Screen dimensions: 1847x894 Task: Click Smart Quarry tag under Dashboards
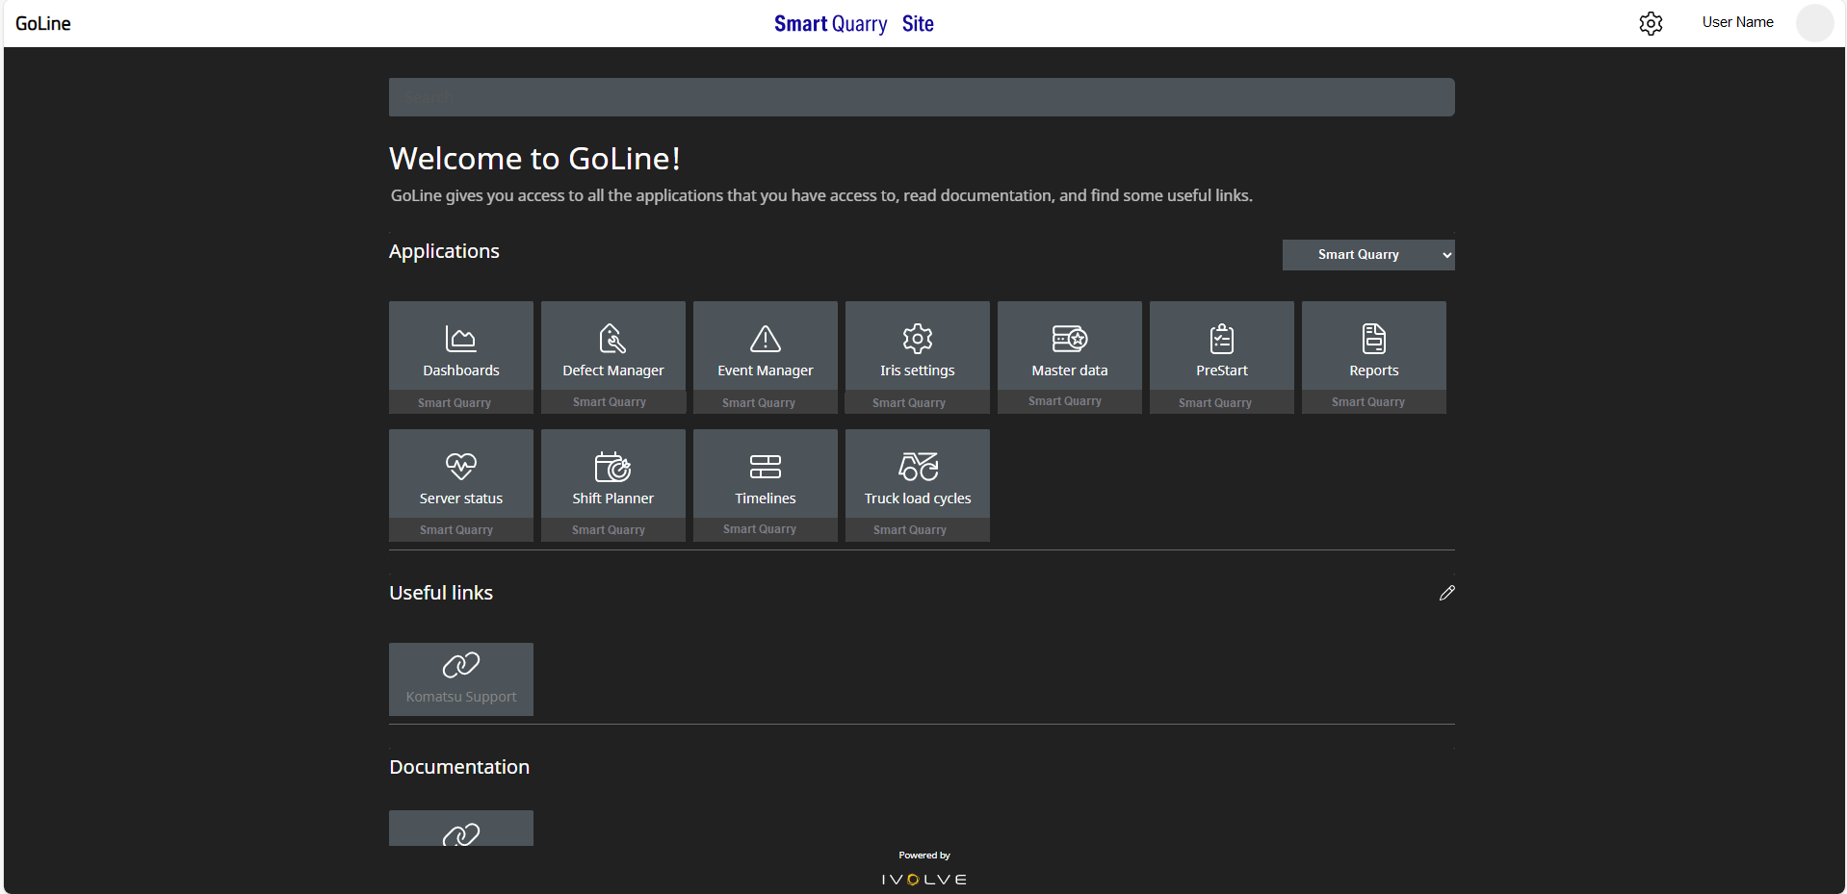pos(455,403)
